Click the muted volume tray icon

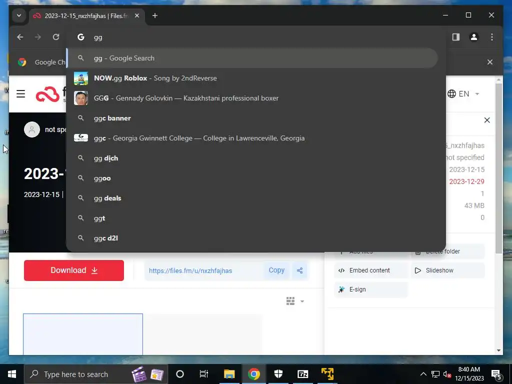pyautogui.click(x=447, y=374)
